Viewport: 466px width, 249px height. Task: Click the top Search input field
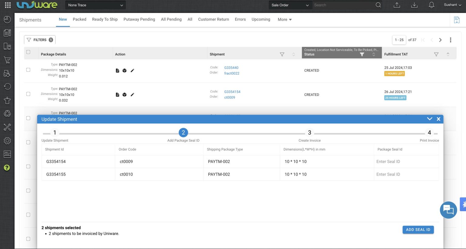(x=343, y=5)
